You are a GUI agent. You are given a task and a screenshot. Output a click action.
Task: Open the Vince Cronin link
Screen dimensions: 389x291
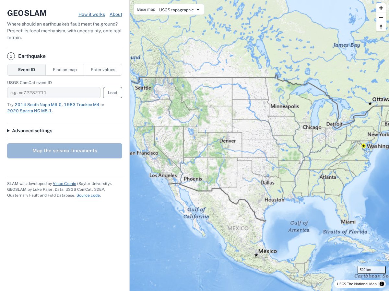pyautogui.click(x=65, y=184)
